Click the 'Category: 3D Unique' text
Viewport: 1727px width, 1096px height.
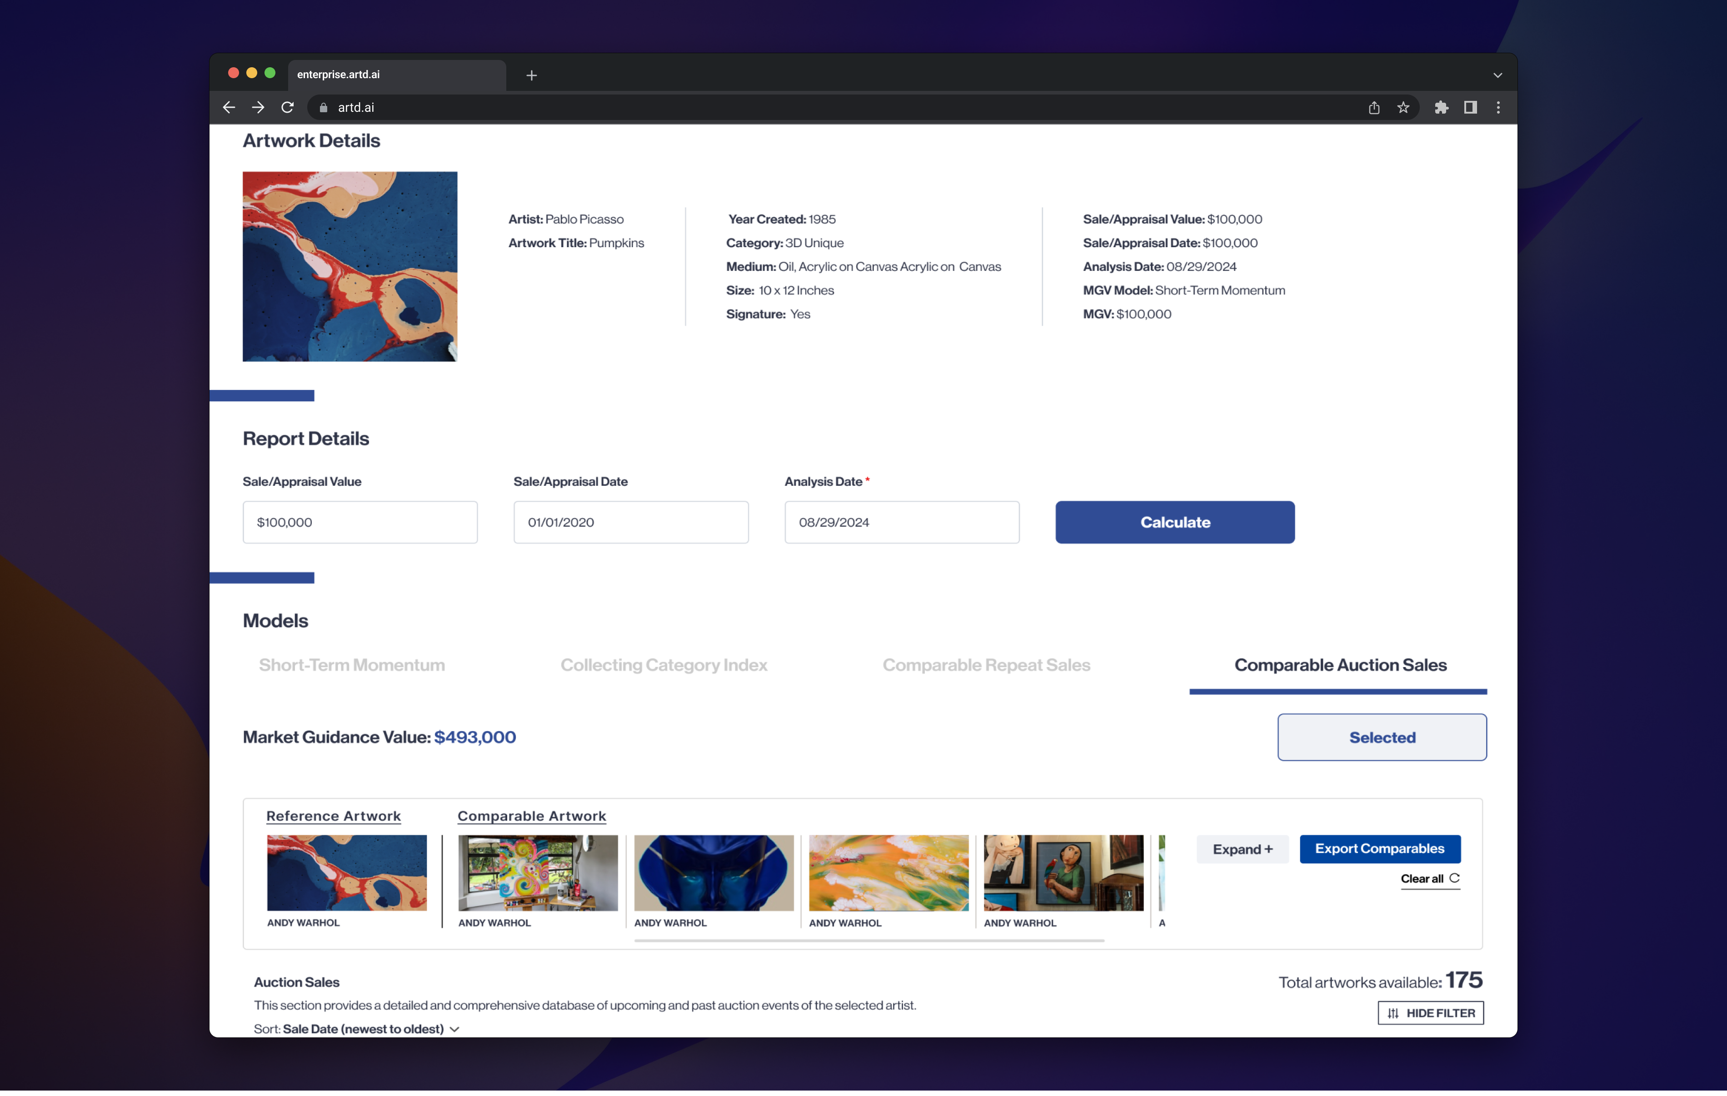point(784,243)
